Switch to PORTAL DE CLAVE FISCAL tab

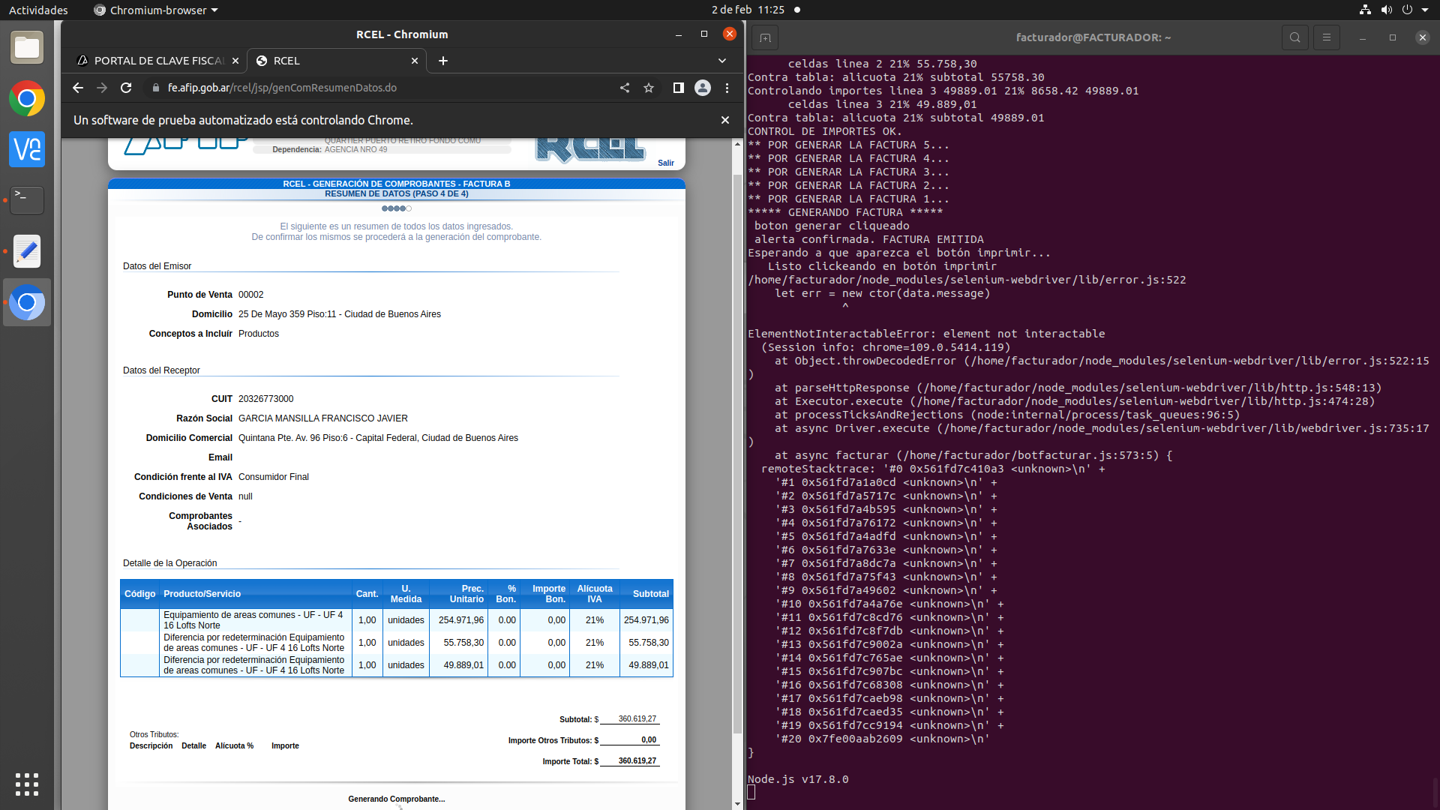[158, 61]
